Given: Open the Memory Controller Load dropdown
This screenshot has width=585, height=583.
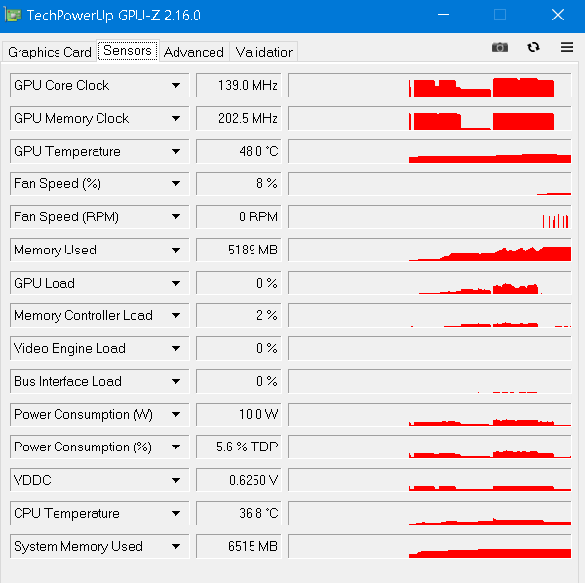Looking at the screenshot, I should (x=175, y=315).
